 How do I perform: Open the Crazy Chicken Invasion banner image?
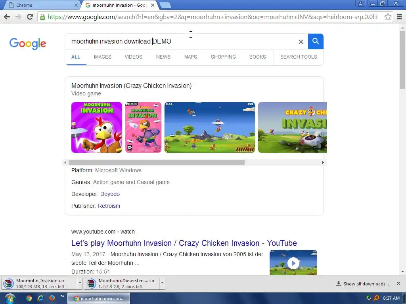pos(292,127)
